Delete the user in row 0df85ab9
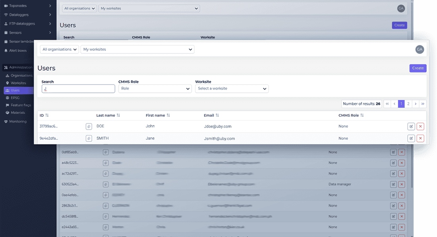 [x=402, y=152]
